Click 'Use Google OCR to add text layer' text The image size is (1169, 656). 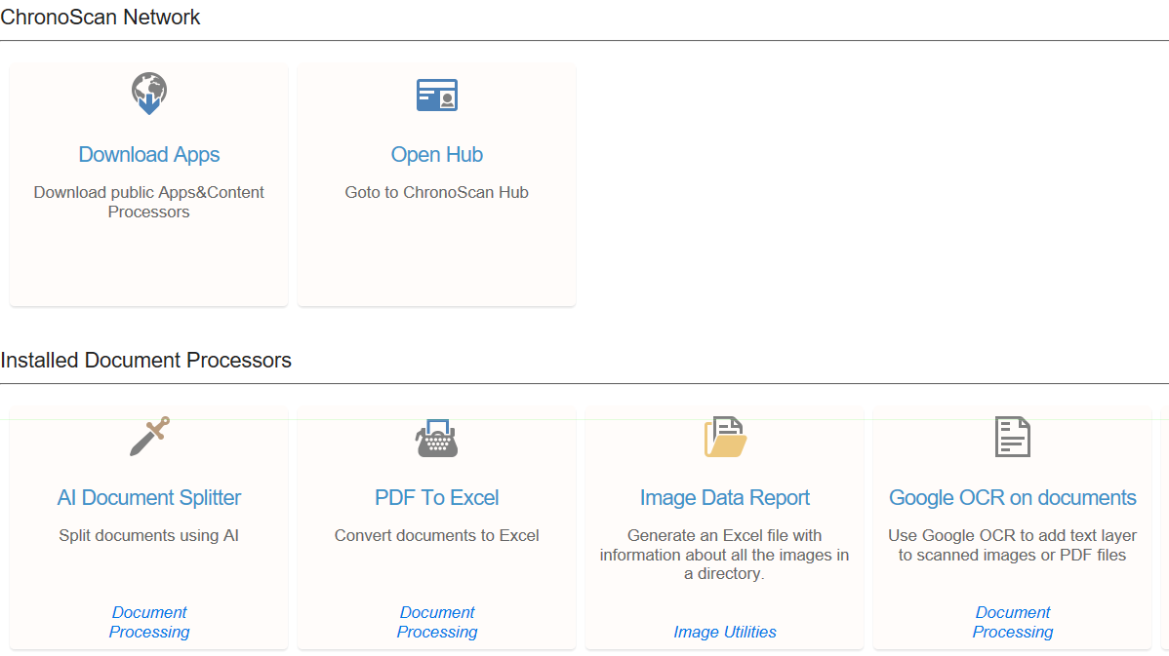(x=1013, y=545)
